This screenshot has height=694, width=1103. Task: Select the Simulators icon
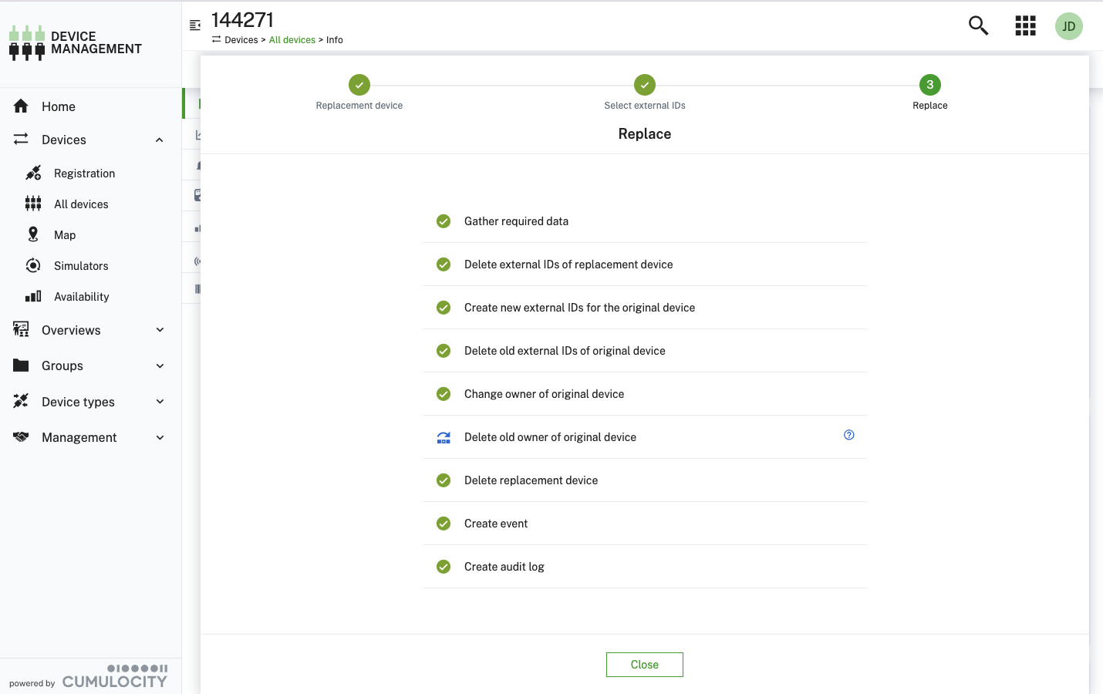click(x=33, y=265)
